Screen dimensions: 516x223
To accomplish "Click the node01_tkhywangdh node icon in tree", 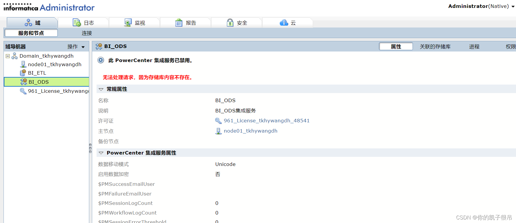I will click(x=23, y=64).
